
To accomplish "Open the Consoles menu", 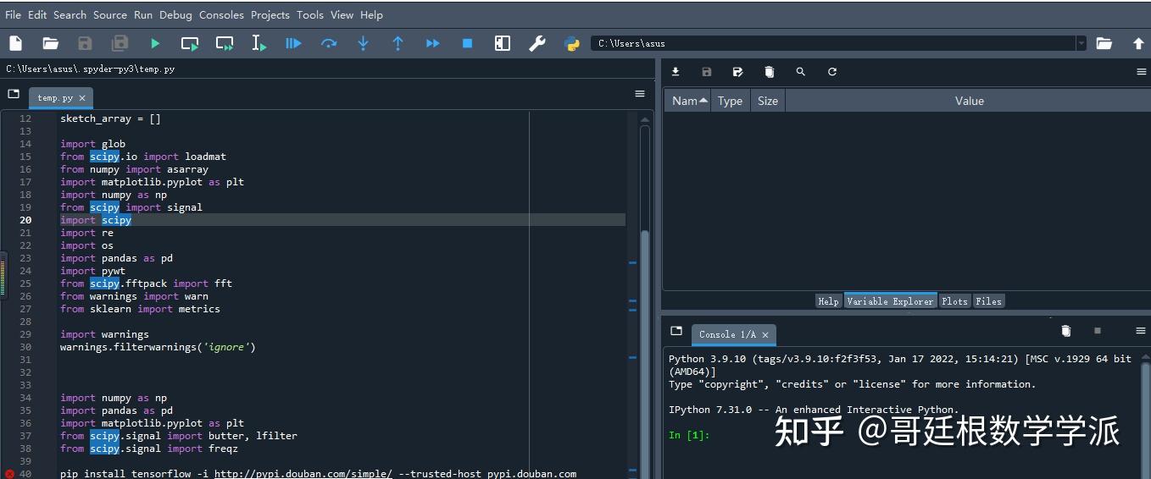I will click(221, 14).
